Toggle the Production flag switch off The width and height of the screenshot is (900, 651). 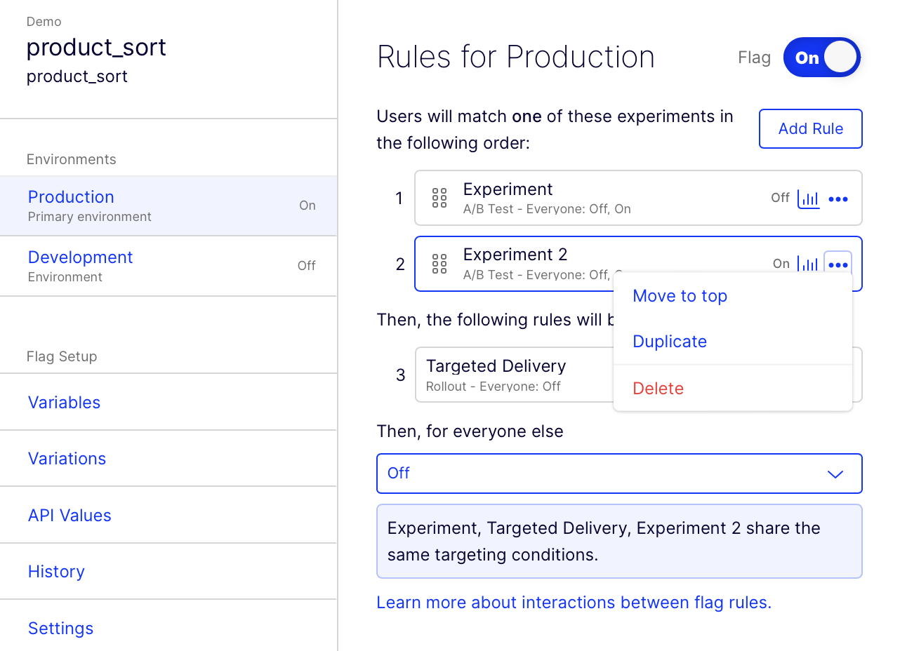(x=822, y=58)
